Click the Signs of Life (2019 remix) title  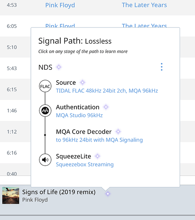(x=59, y=192)
